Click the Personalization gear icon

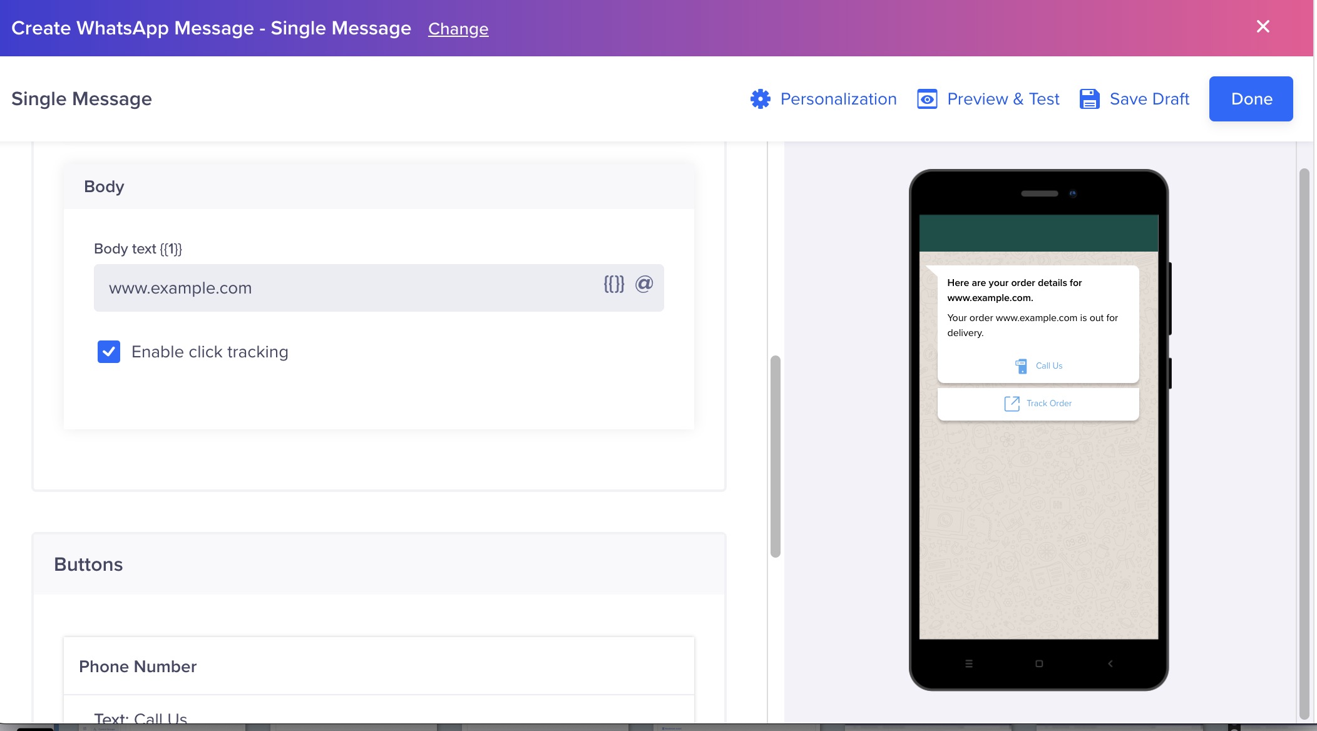760,99
